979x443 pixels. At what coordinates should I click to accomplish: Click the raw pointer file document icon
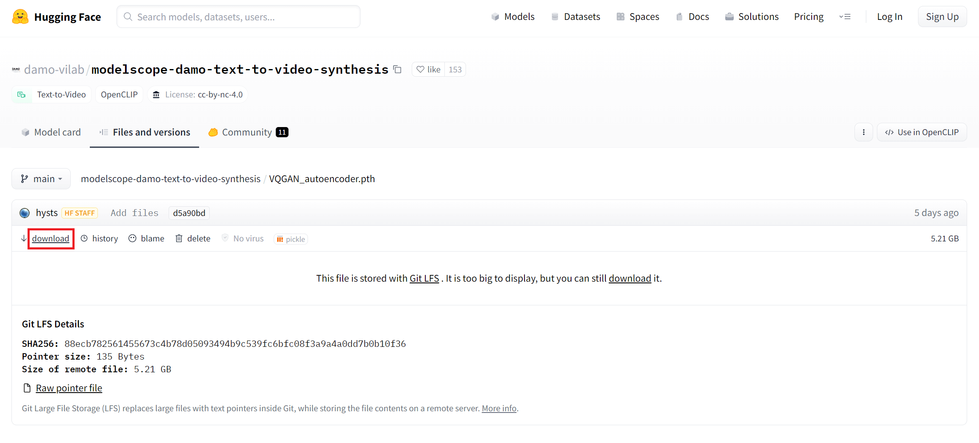(27, 388)
